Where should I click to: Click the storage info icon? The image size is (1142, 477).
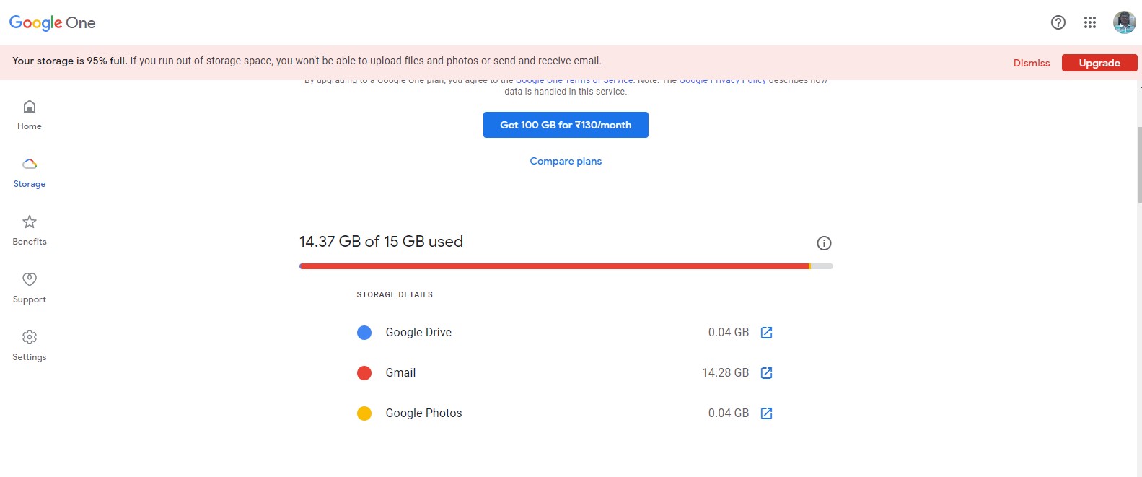824,243
